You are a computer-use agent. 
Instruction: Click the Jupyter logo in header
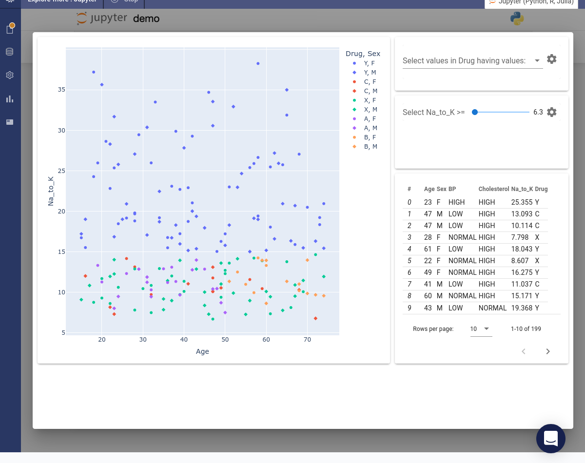(102, 19)
